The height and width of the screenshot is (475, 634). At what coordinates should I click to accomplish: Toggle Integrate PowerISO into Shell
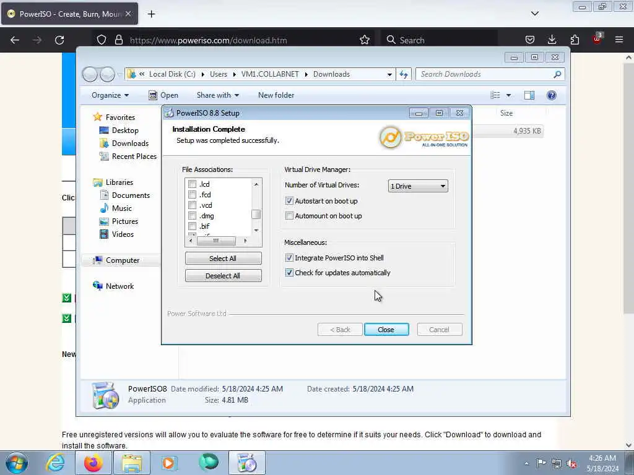289,258
